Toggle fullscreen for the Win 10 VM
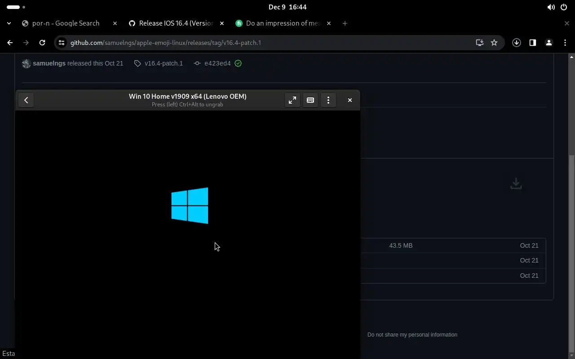 292,100
